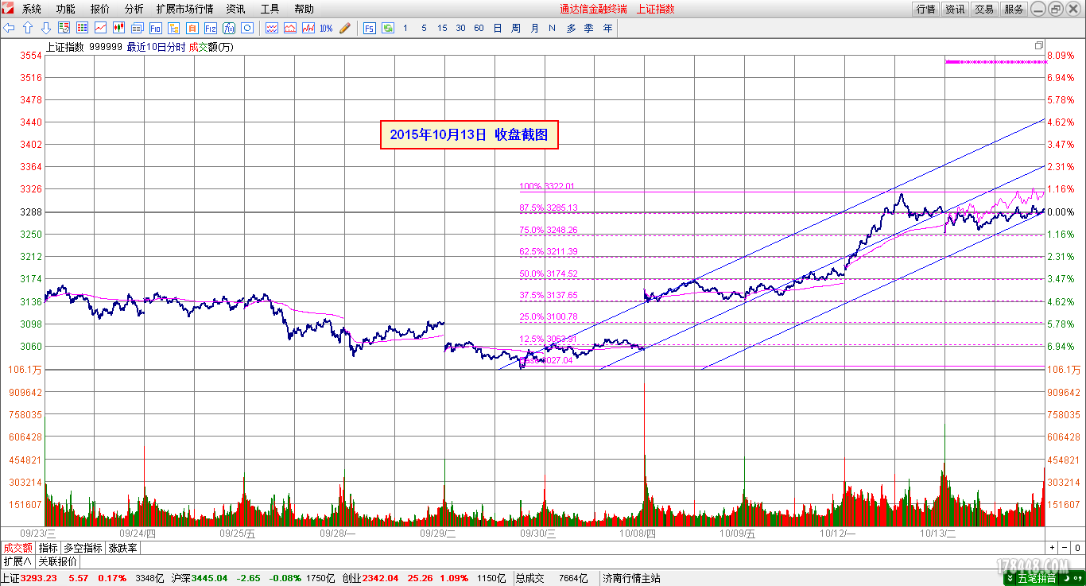The image size is (1086, 586).
Task: Select the pencil drawing tool icon
Action: [x=345, y=28]
